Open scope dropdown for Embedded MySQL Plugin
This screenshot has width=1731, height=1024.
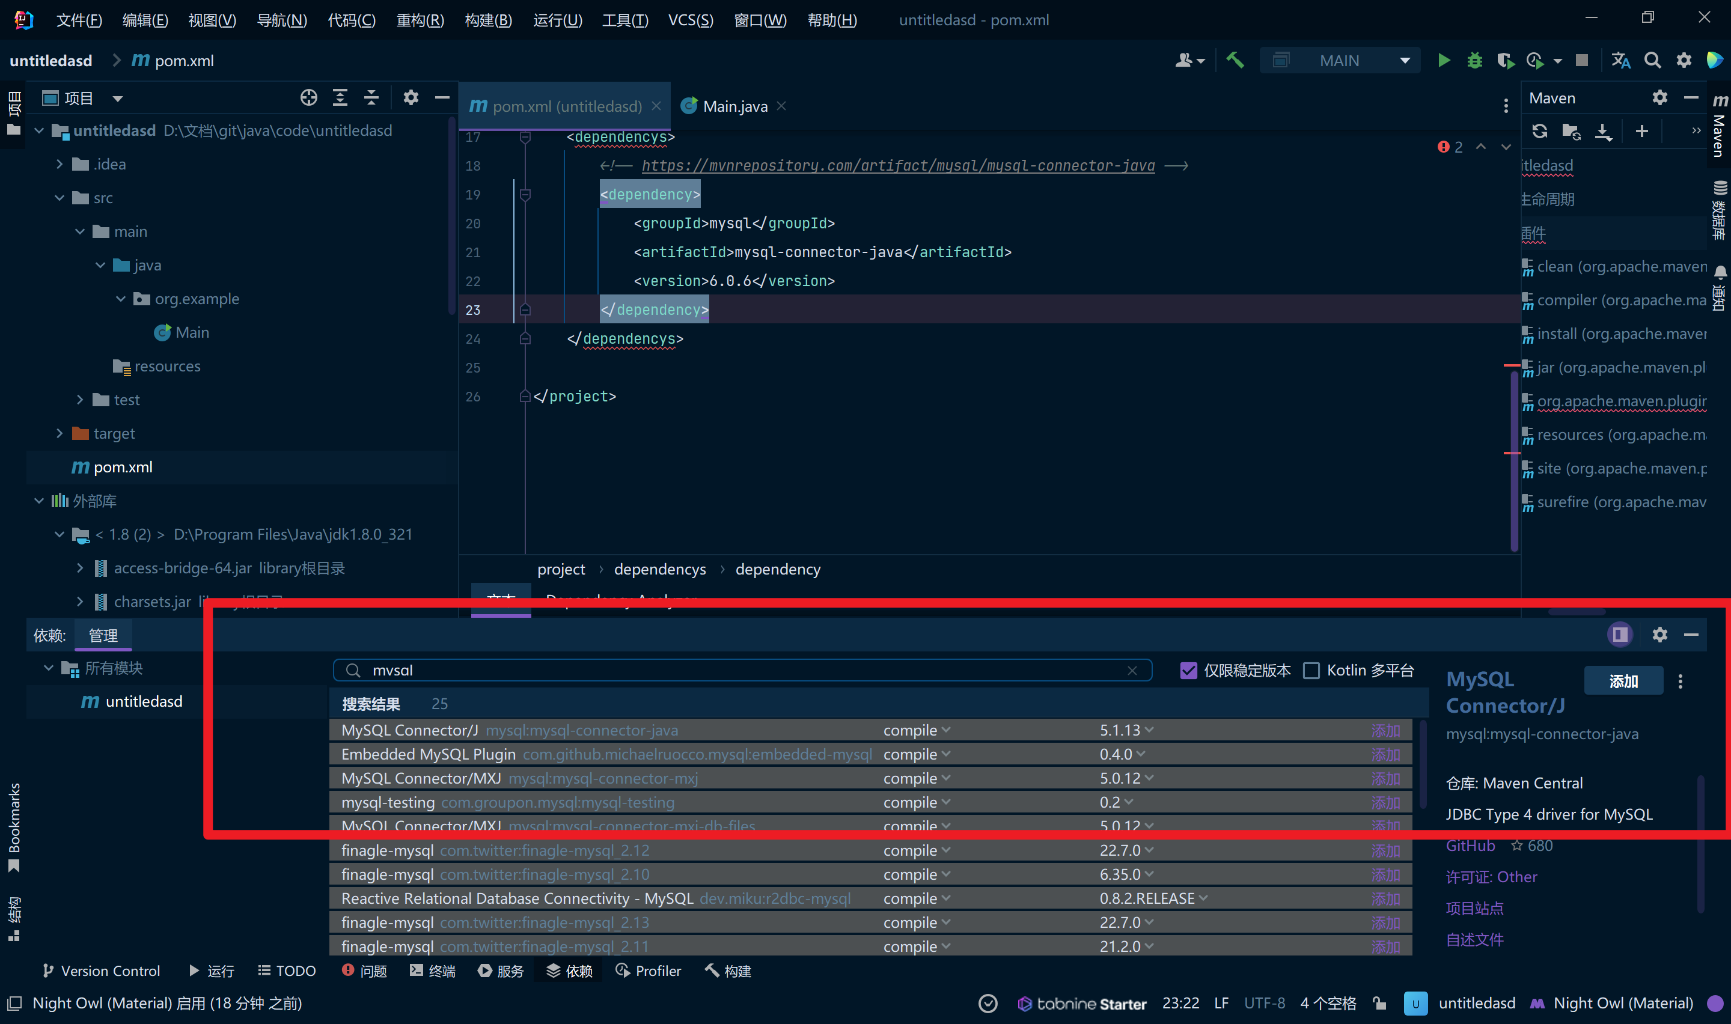tap(916, 754)
